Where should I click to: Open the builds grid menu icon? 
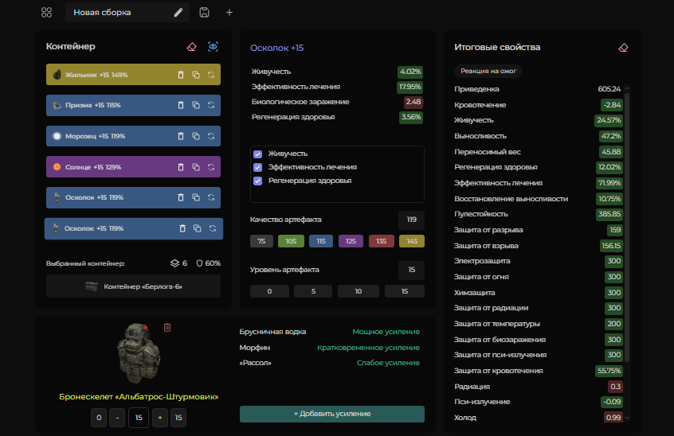coord(46,13)
